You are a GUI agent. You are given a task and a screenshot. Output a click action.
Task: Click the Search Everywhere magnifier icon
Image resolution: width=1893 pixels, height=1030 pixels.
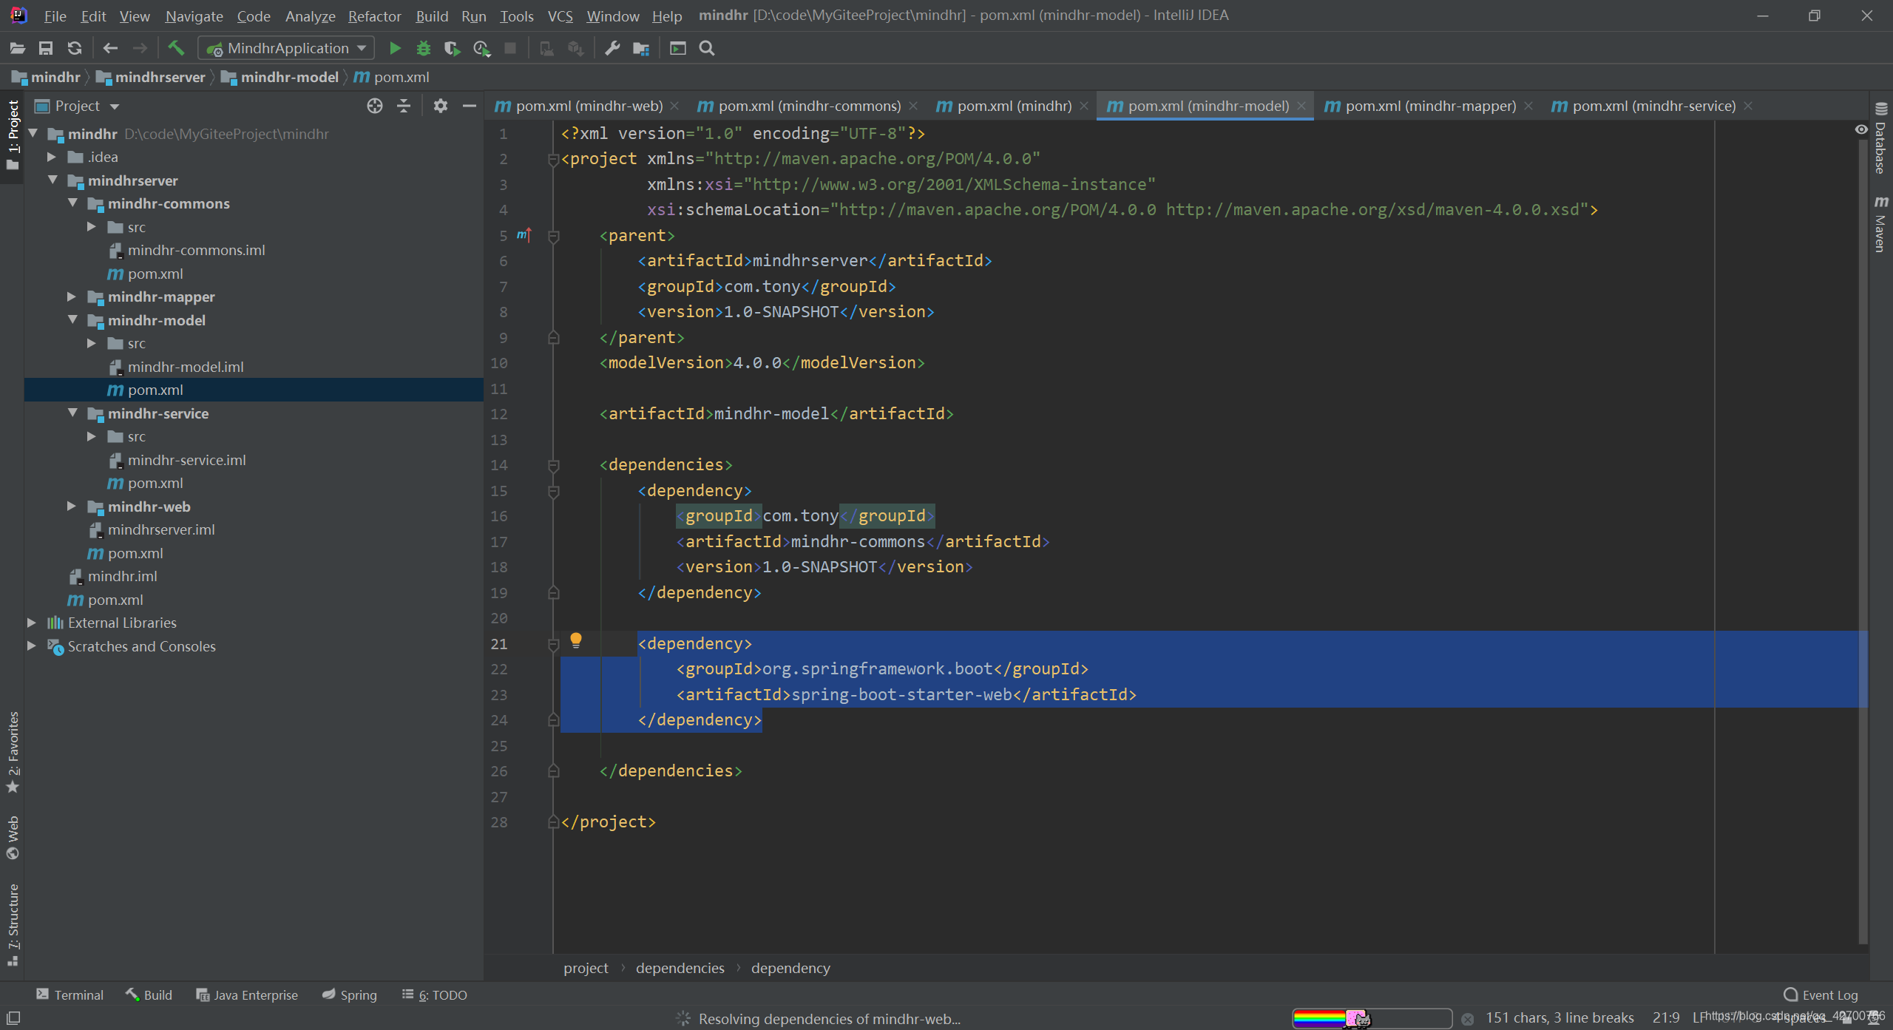[x=707, y=48]
